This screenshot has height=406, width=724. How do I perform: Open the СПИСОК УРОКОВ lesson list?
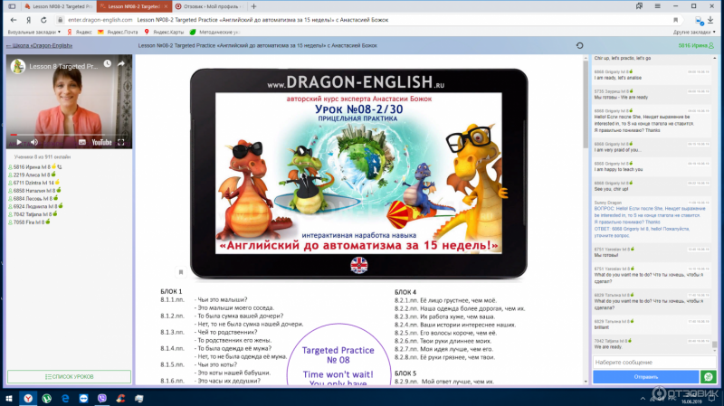pyautogui.click(x=70, y=377)
